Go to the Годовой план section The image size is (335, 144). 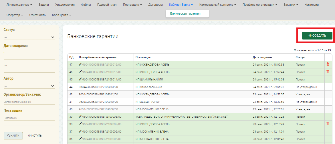pyautogui.click(x=107, y=5)
